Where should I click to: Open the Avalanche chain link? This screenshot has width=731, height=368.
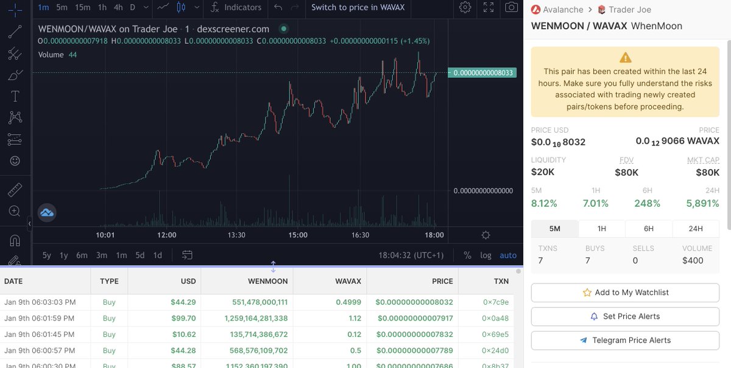[x=557, y=9]
